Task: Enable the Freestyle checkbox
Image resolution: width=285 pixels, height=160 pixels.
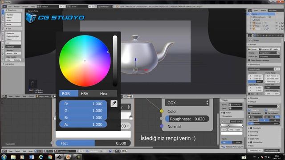Action: tap(251, 128)
